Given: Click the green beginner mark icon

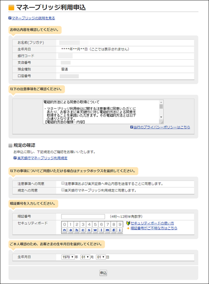Looking at the screenshot, I should click(x=128, y=223).
